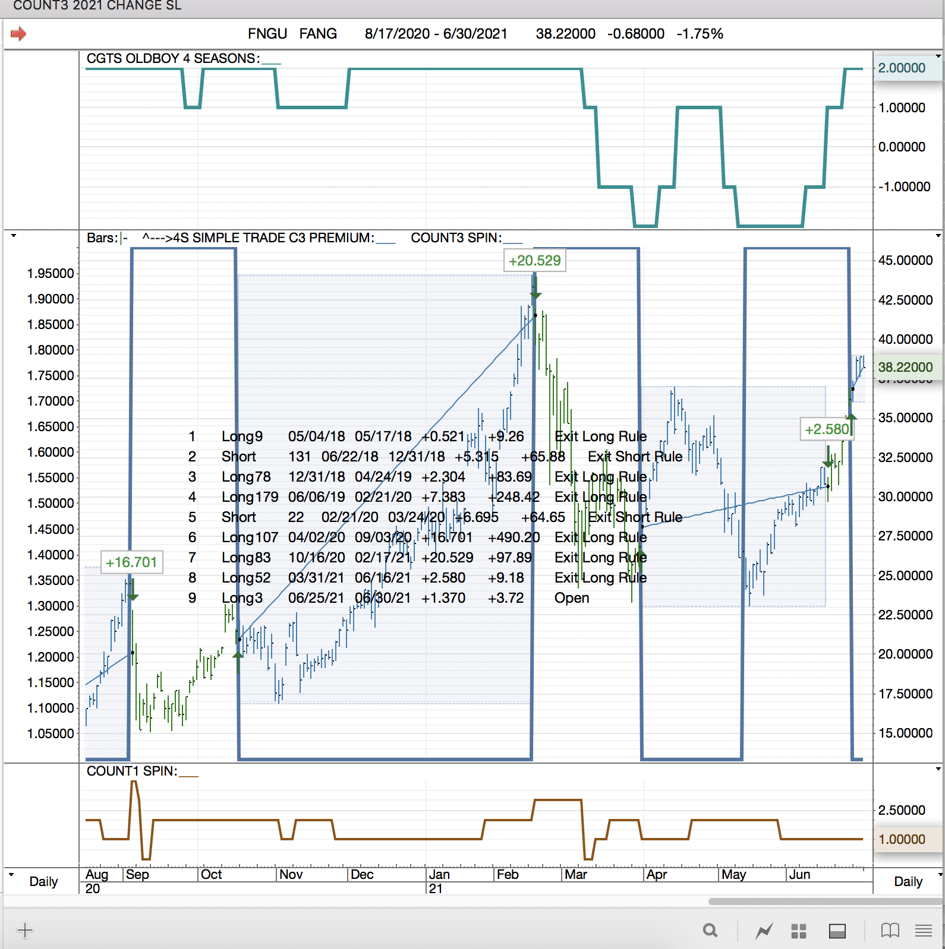Switch to the four-square grid view icon
The height and width of the screenshot is (949, 945).
[799, 931]
